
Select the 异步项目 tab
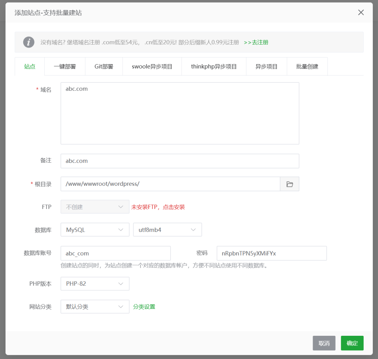[266, 67]
